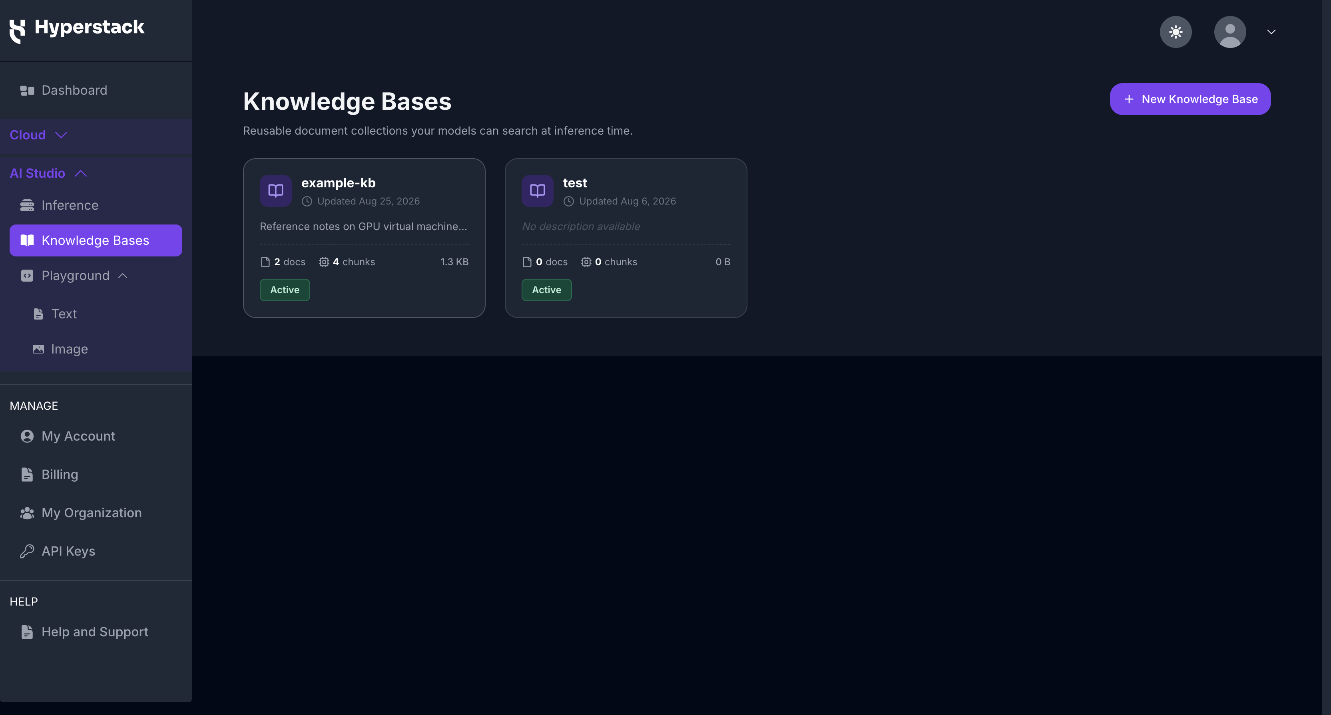The width and height of the screenshot is (1331, 715).
Task: Click 'No description available' text
Action: [x=581, y=226]
